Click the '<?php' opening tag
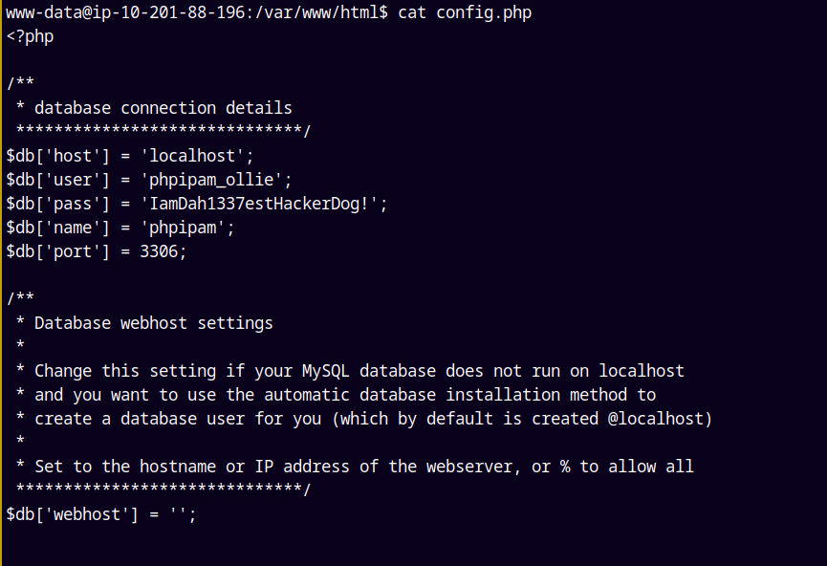827x566 pixels. (x=30, y=36)
